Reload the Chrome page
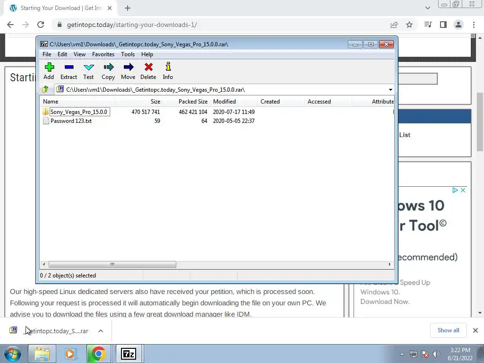484x363 pixels. 41,25
